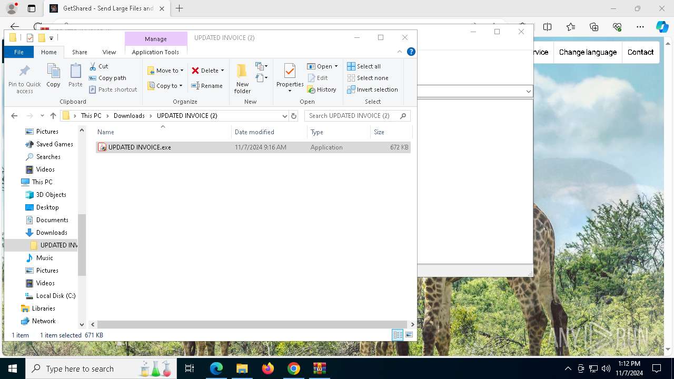Open file History

tap(322, 89)
